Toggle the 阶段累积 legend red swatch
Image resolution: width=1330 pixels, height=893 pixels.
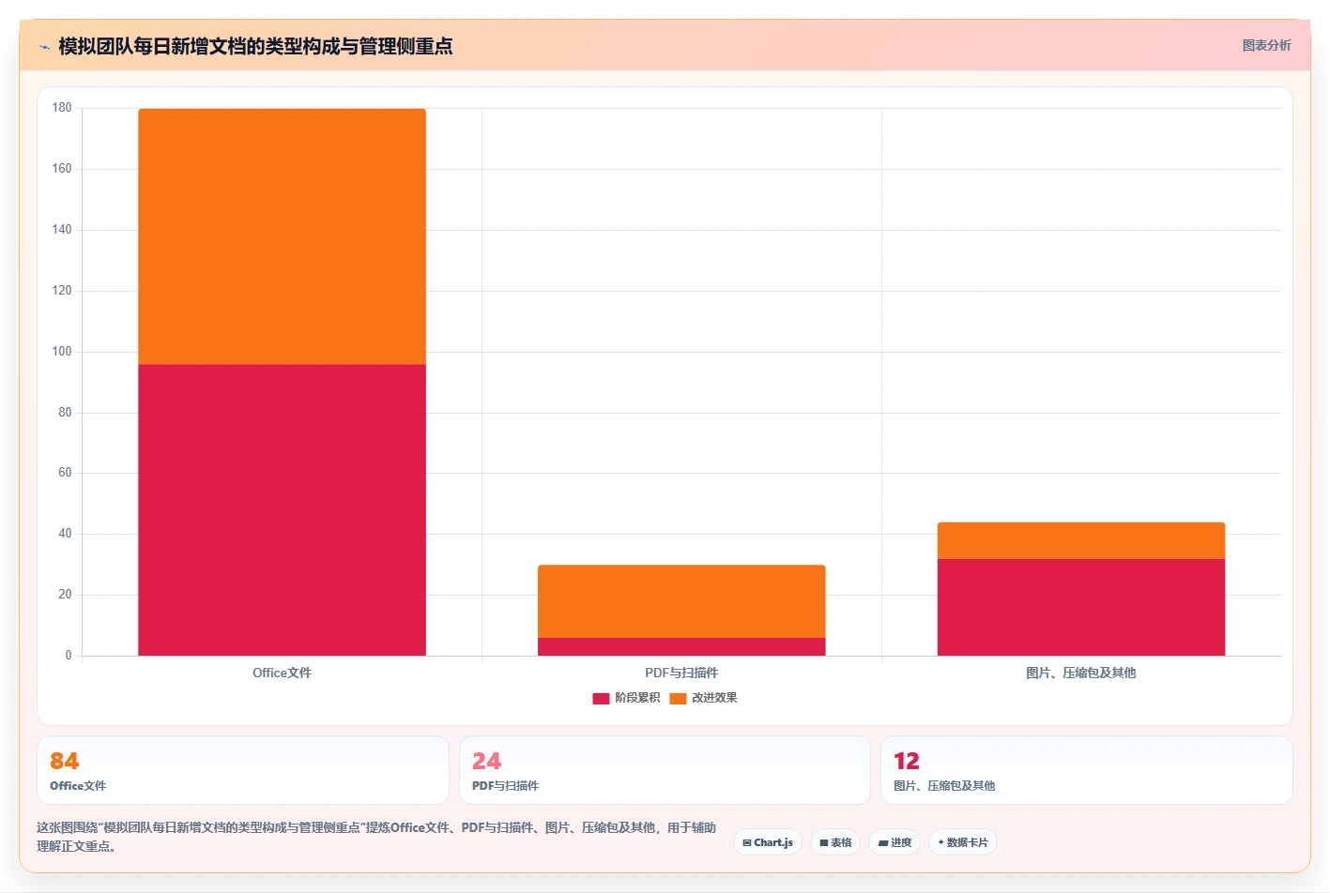click(x=601, y=698)
